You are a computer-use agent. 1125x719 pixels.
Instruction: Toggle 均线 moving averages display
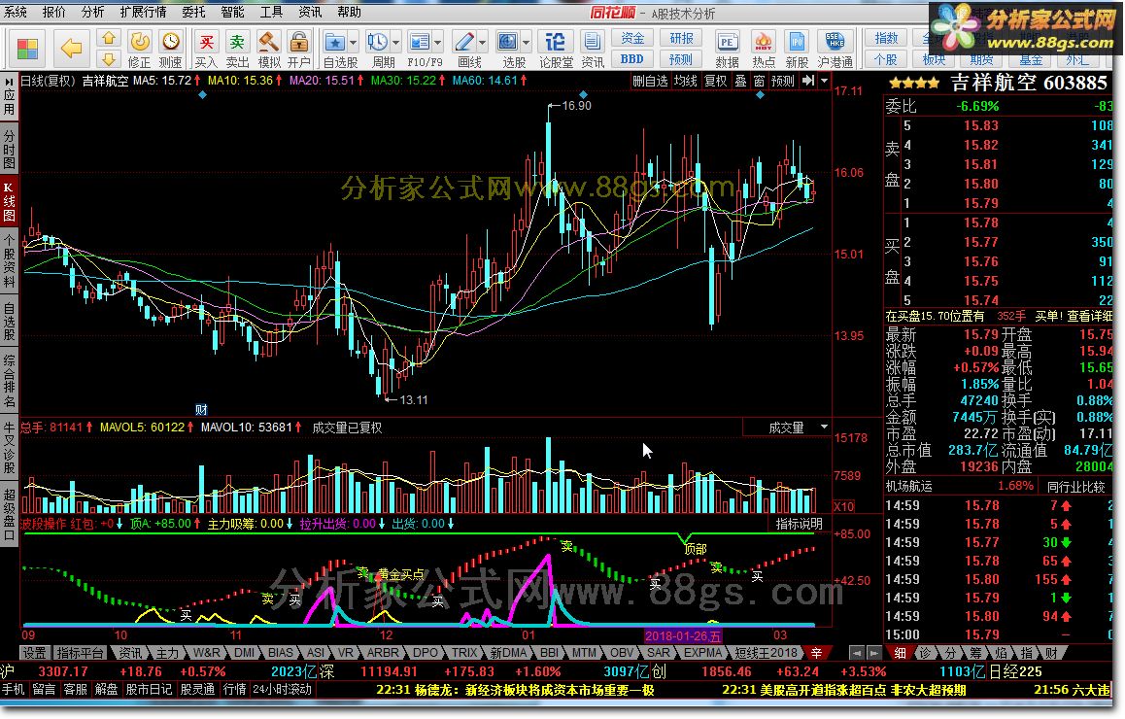(x=685, y=81)
